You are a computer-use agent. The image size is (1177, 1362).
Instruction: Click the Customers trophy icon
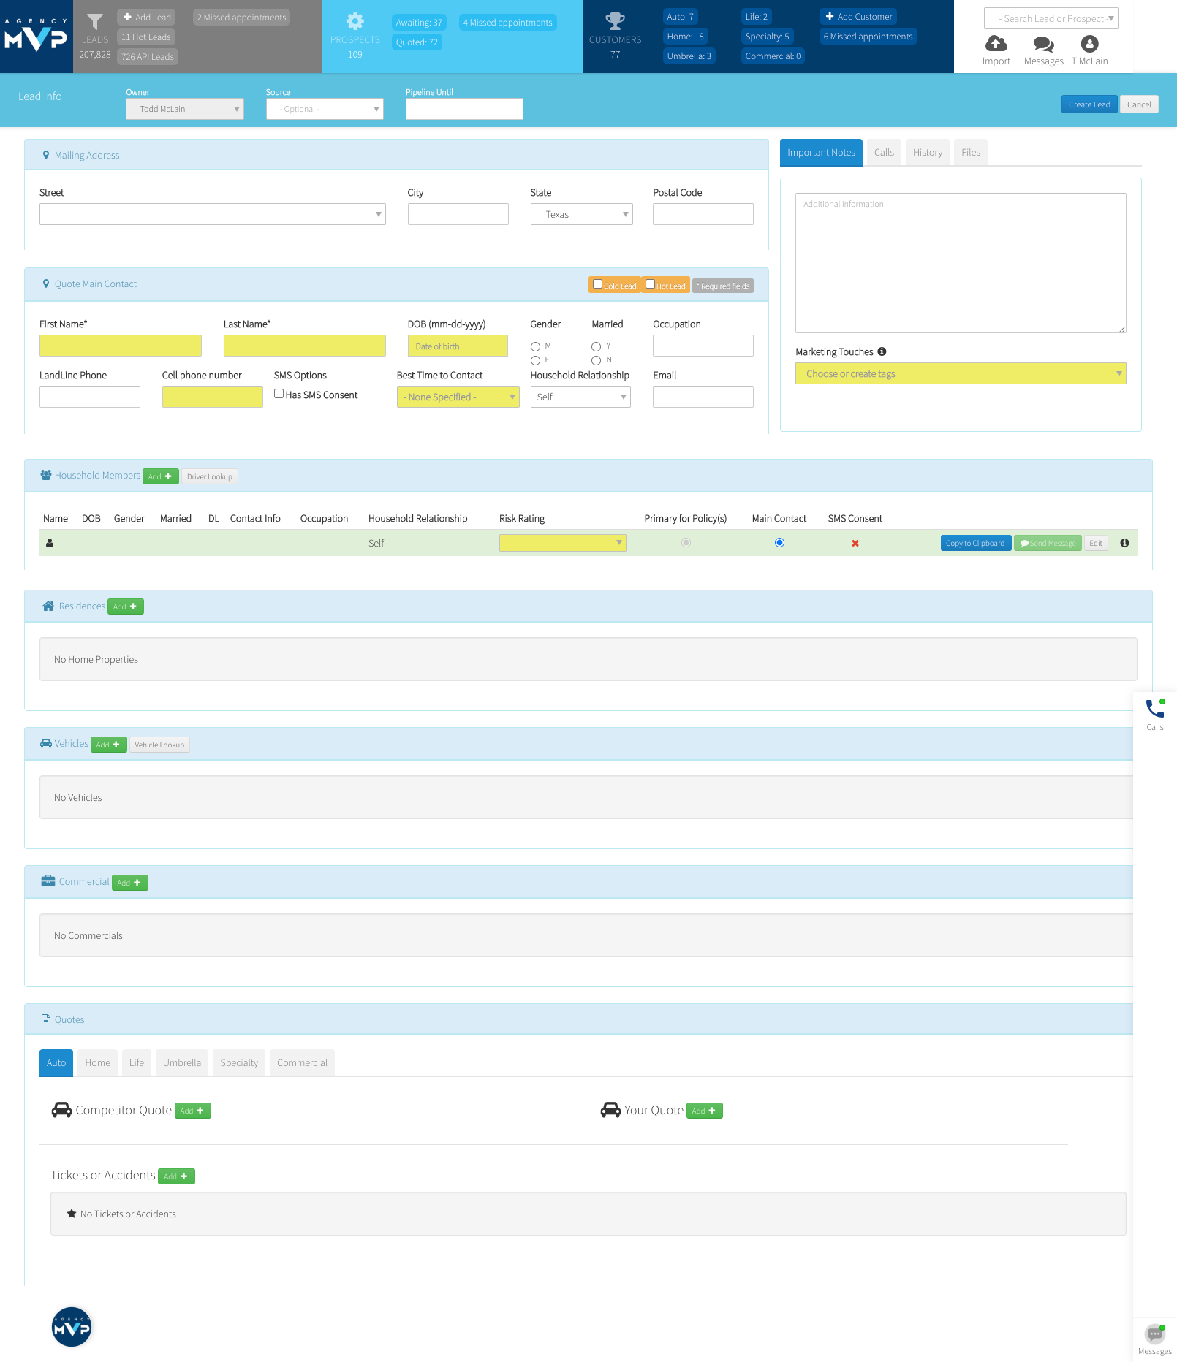coord(616,21)
